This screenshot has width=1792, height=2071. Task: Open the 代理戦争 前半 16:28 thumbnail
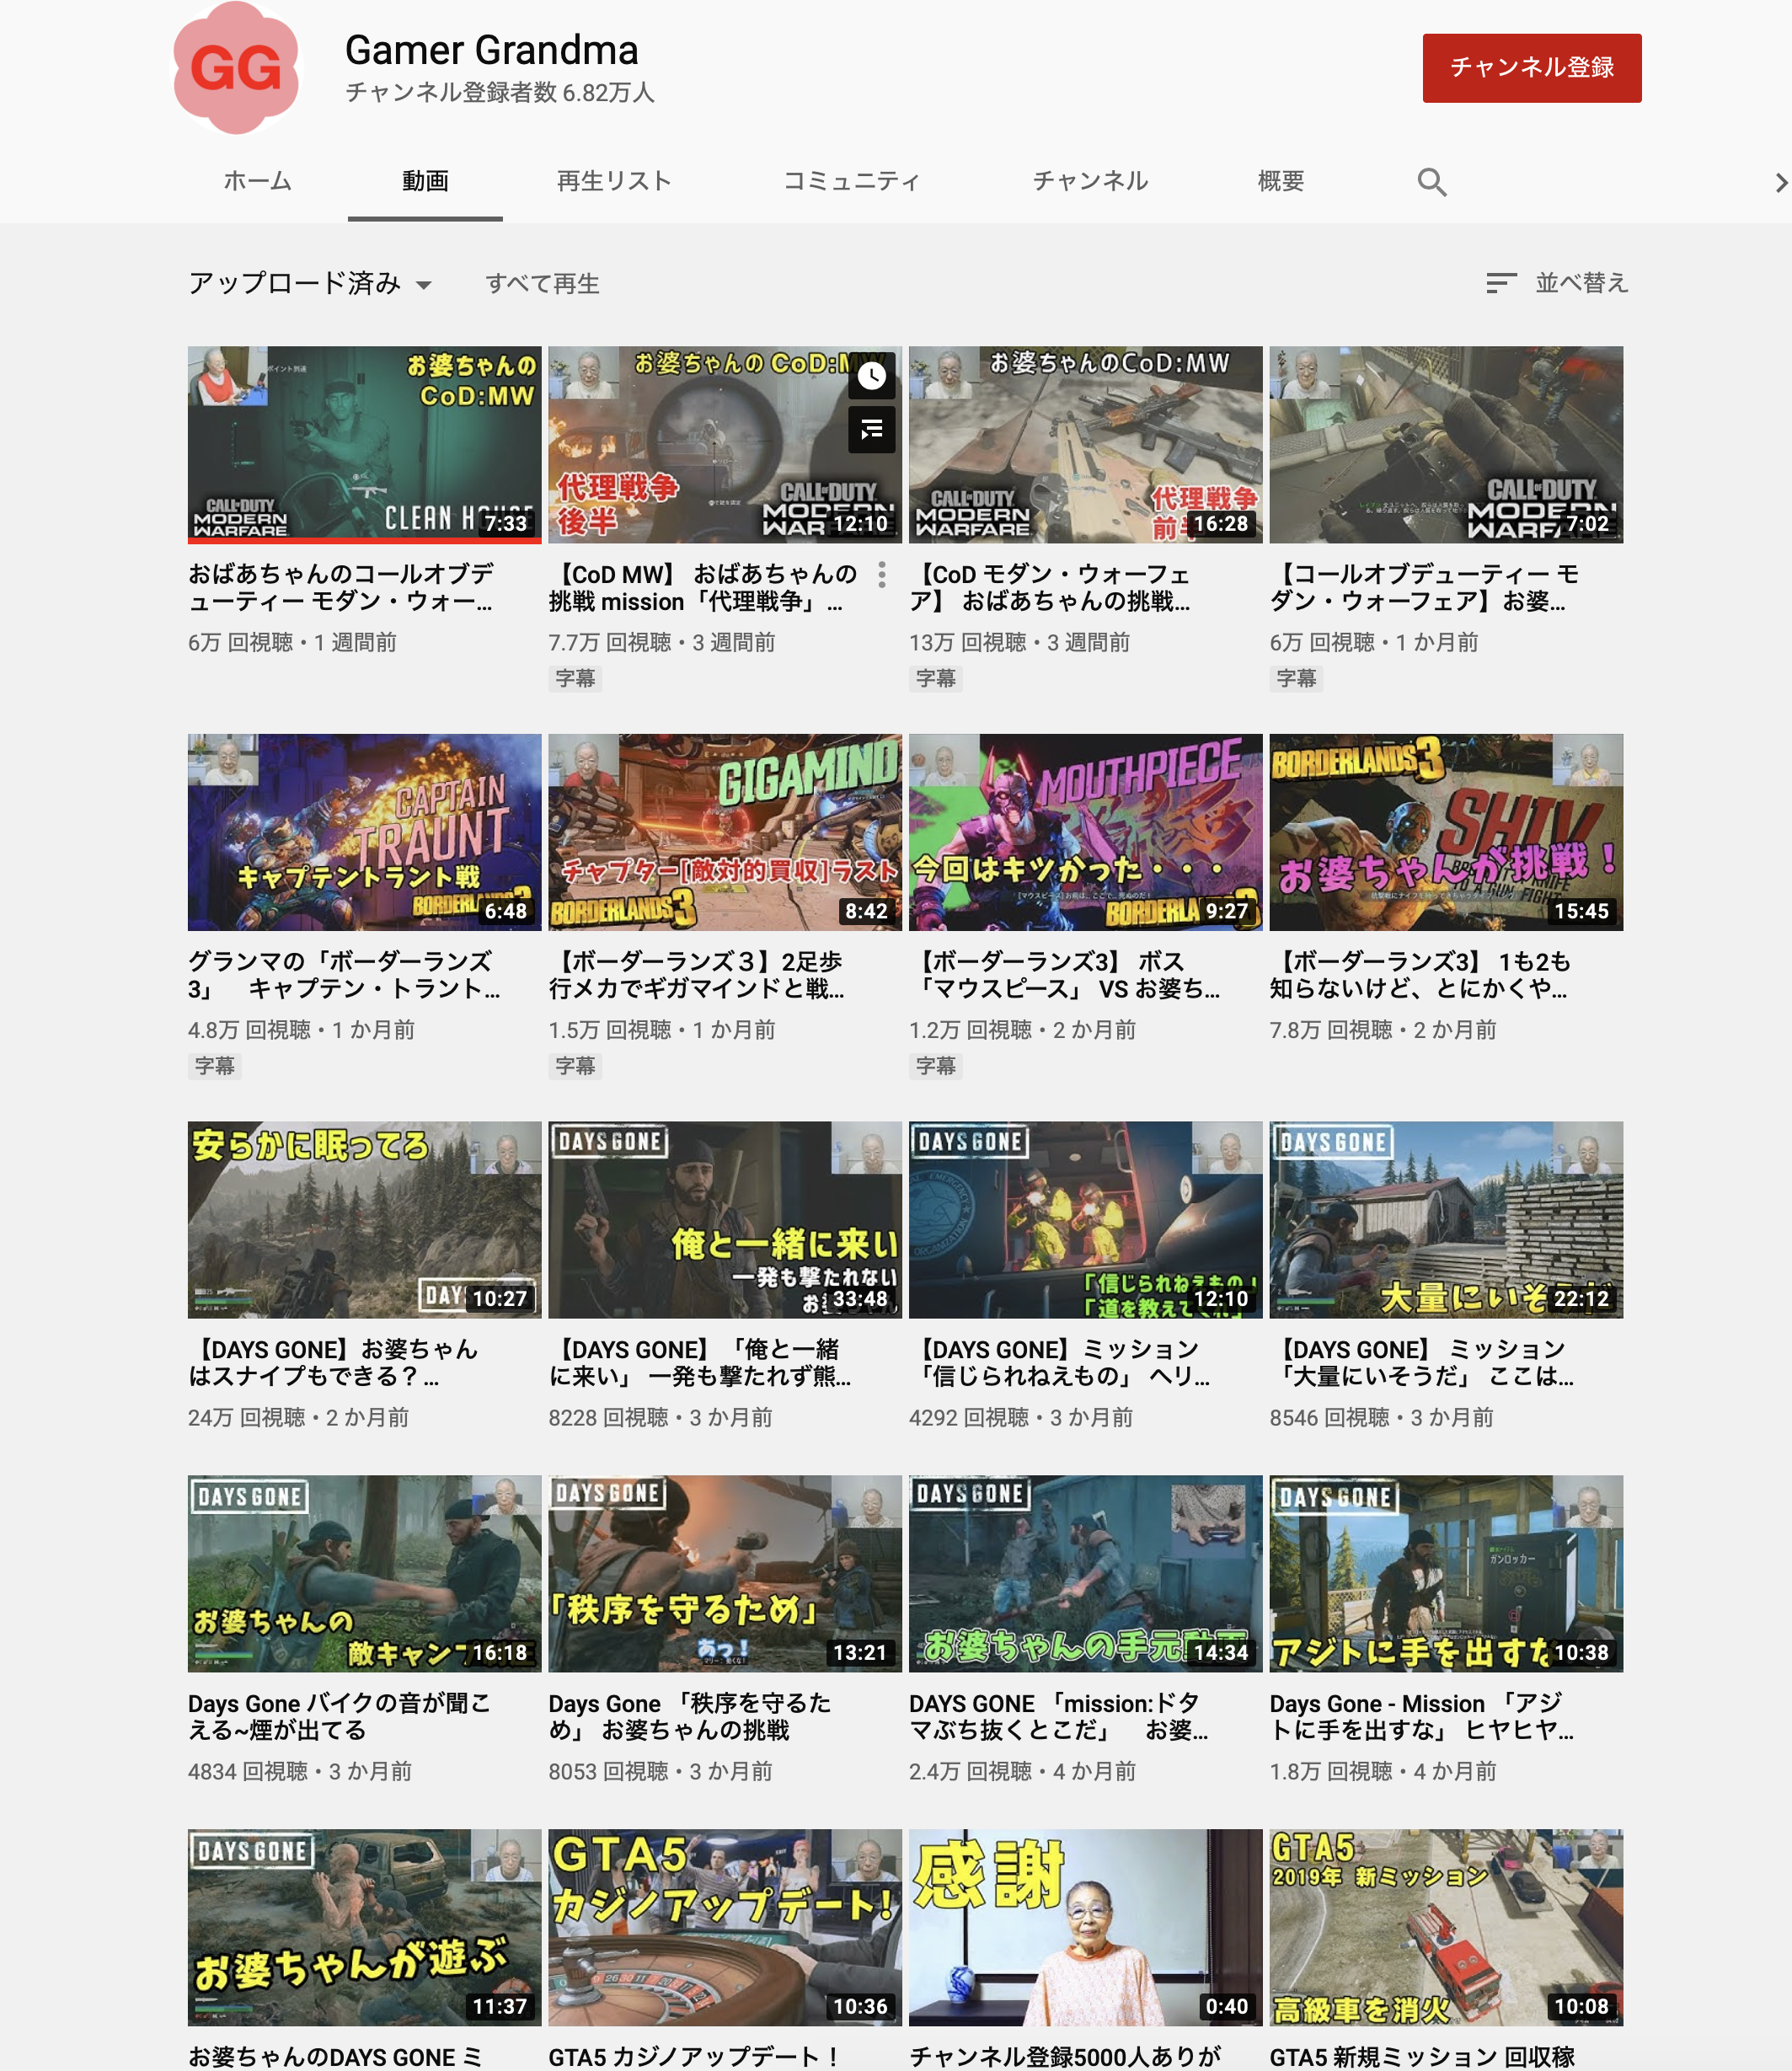click(x=1085, y=444)
